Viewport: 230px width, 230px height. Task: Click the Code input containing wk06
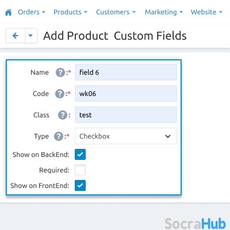point(126,94)
